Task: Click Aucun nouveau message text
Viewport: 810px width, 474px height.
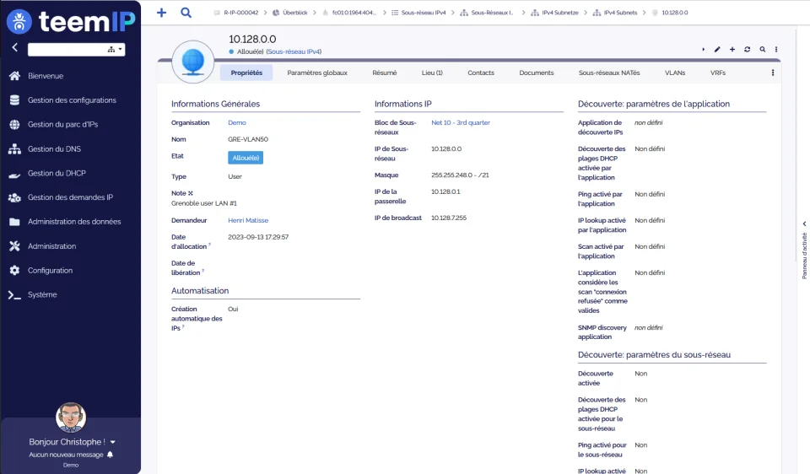Action: pos(66,455)
